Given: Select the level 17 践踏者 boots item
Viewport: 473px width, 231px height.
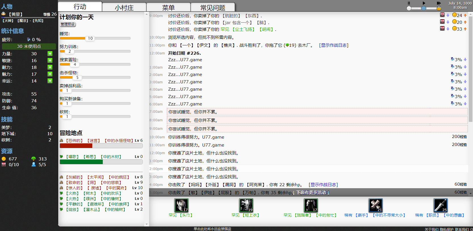Looking at the screenshot, I should (311, 205).
